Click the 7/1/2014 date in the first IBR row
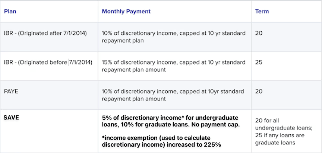The image size is (322, 153). (x=73, y=33)
